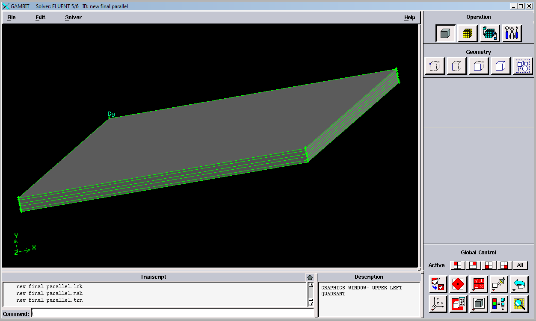536x321 pixels.
Task: Select the Edge geometry command button
Action: pos(456,66)
